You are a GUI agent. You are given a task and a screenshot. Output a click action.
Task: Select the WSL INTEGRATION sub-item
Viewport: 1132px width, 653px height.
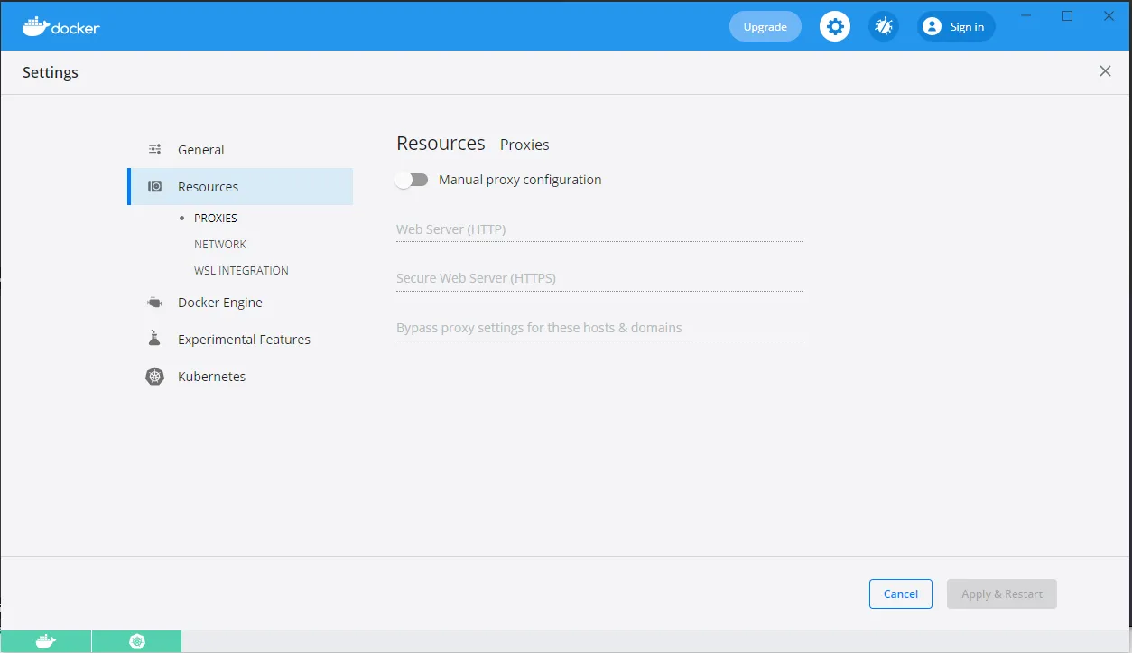pyautogui.click(x=241, y=270)
